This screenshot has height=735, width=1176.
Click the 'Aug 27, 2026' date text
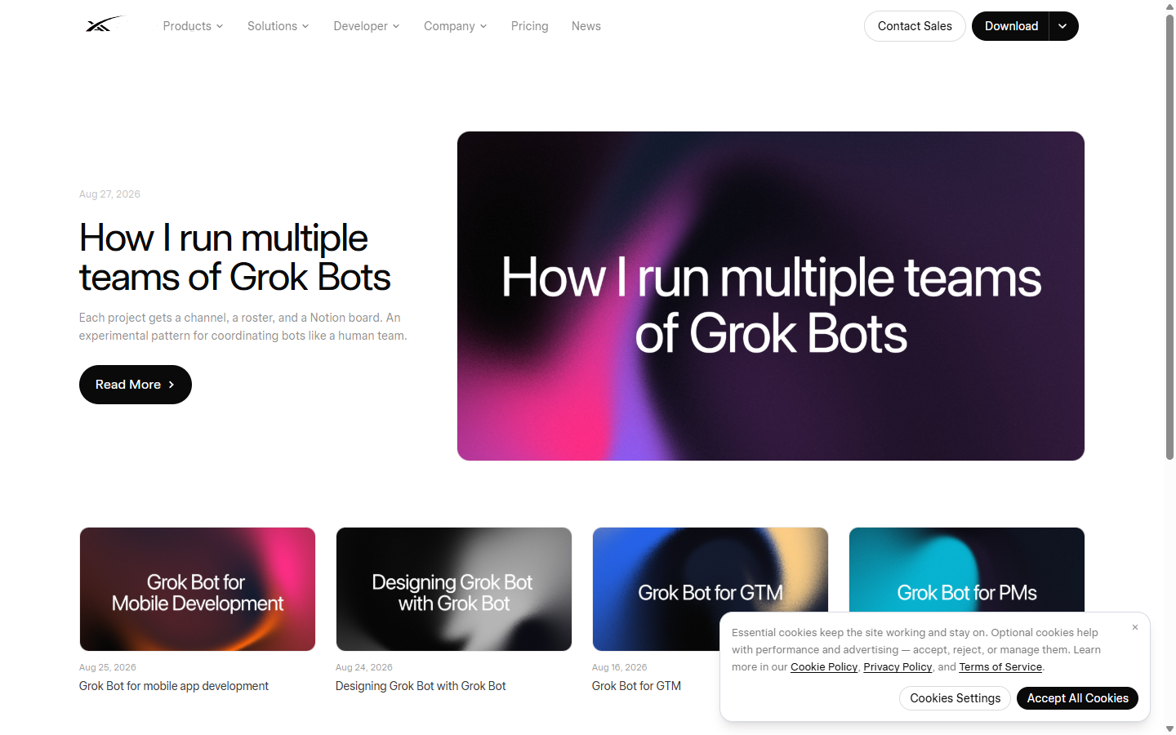[x=109, y=194]
